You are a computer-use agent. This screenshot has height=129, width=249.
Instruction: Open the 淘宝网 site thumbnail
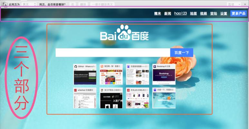click(x=111, y=74)
